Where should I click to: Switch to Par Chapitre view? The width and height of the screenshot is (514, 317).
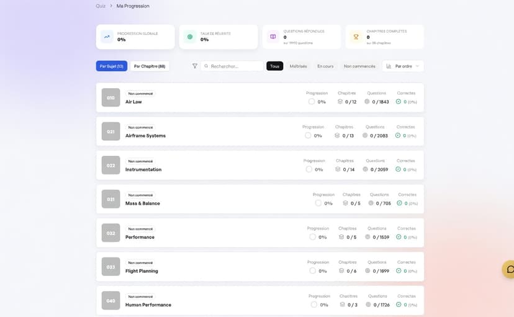coord(150,66)
